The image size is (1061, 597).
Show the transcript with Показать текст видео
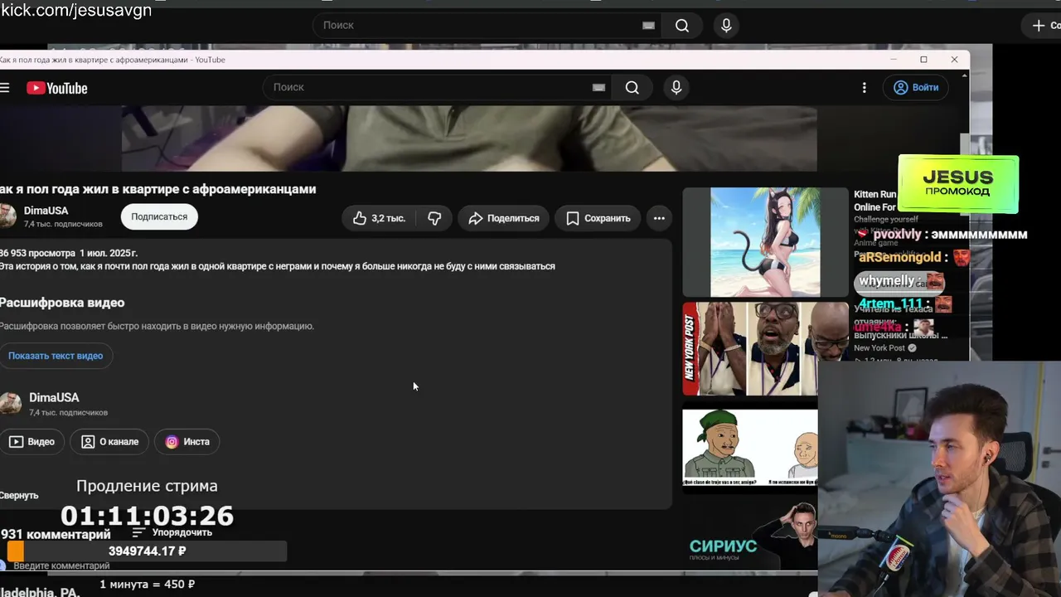[x=56, y=356]
